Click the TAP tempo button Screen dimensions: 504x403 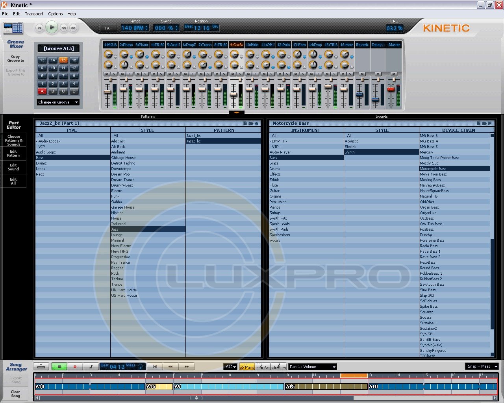(x=108, y=28)
